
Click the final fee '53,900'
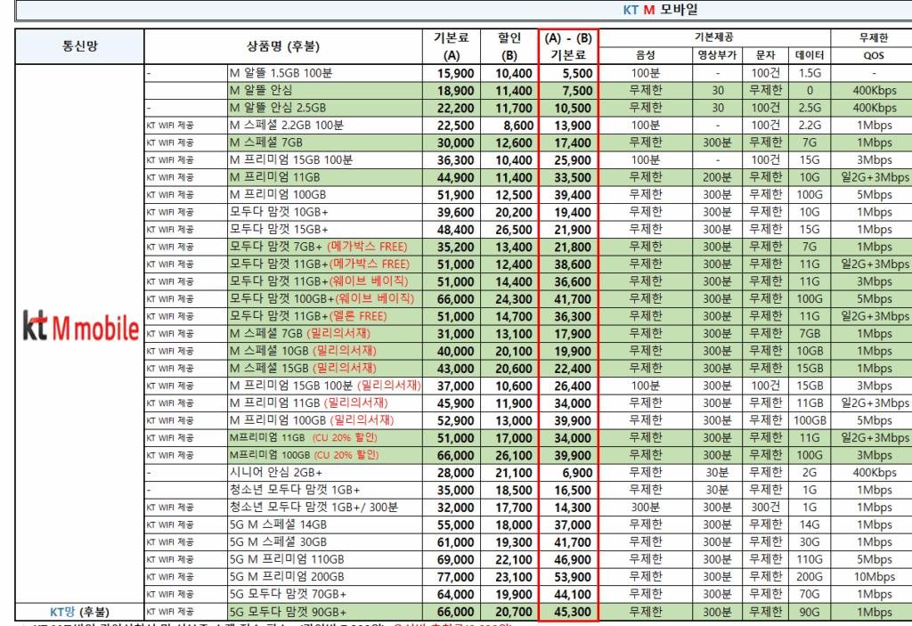(574, 577)
